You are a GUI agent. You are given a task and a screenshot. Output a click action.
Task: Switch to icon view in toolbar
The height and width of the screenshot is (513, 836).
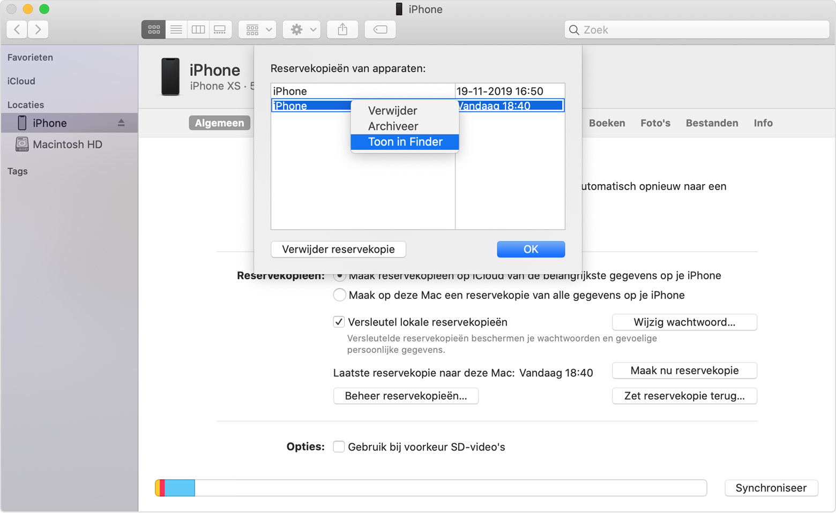[x=154, y=29]
